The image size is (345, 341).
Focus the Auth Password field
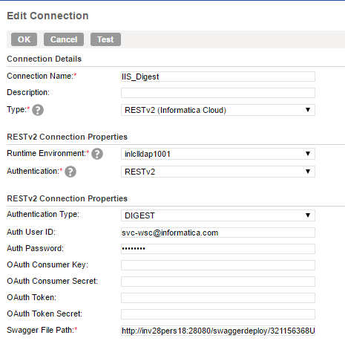pos(218,249)
